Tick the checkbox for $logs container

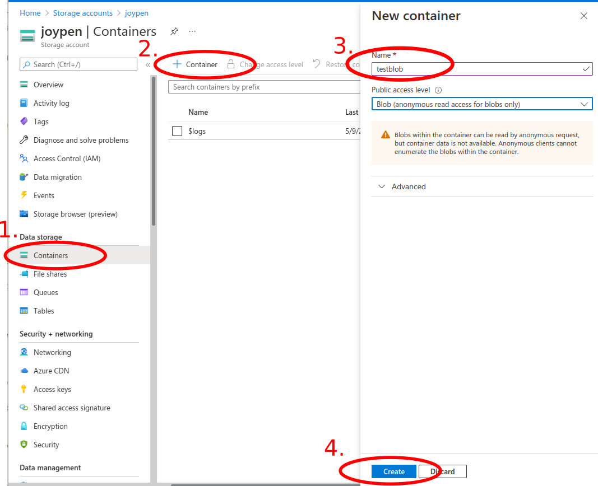[x=177, y=131]
